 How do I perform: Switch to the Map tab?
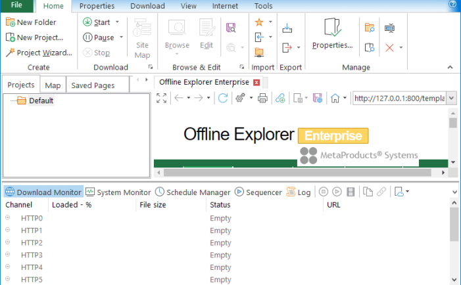[x=53, y=85]
